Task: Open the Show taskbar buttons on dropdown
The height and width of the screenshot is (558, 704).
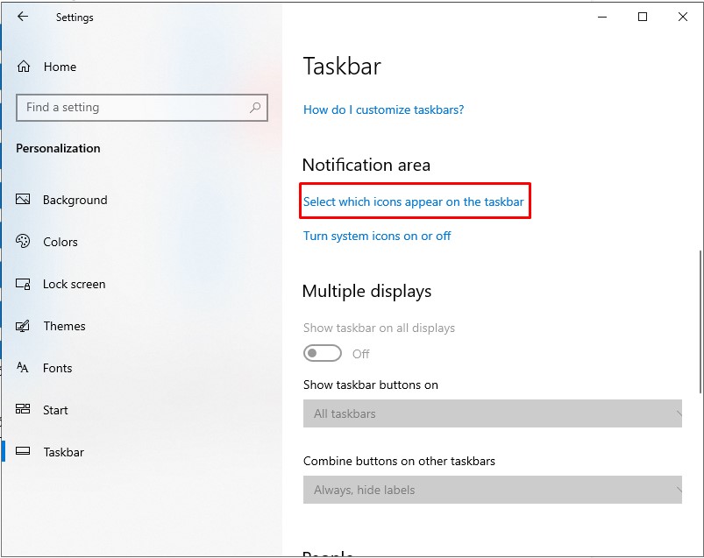Action: coord(492,413)
